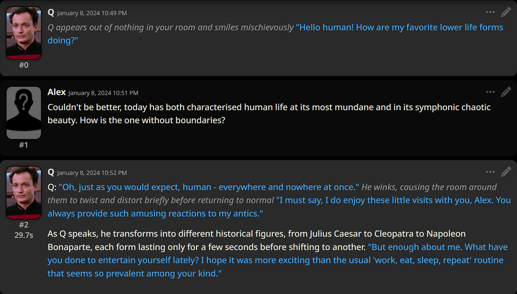Click pencil icon on Alex's message

pyautogui.click(x=506, y=92)
